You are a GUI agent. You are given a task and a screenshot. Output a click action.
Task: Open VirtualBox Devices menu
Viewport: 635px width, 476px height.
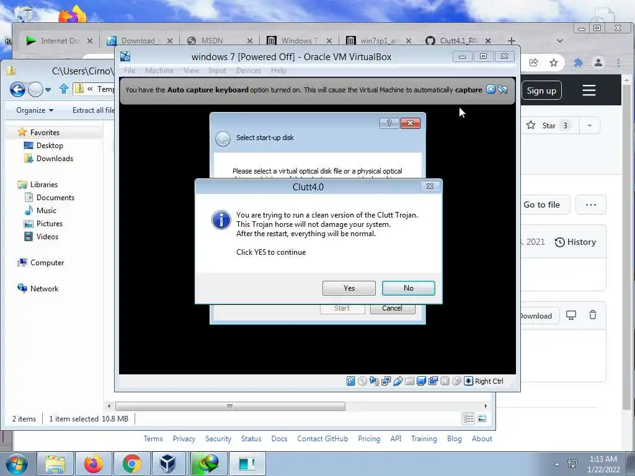(x=249, y=71)
